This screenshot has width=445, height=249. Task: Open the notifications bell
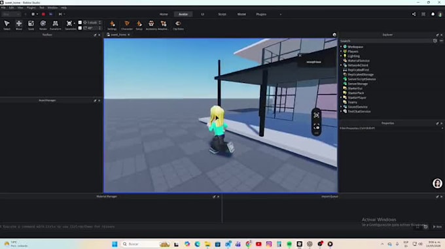[433, 14]
